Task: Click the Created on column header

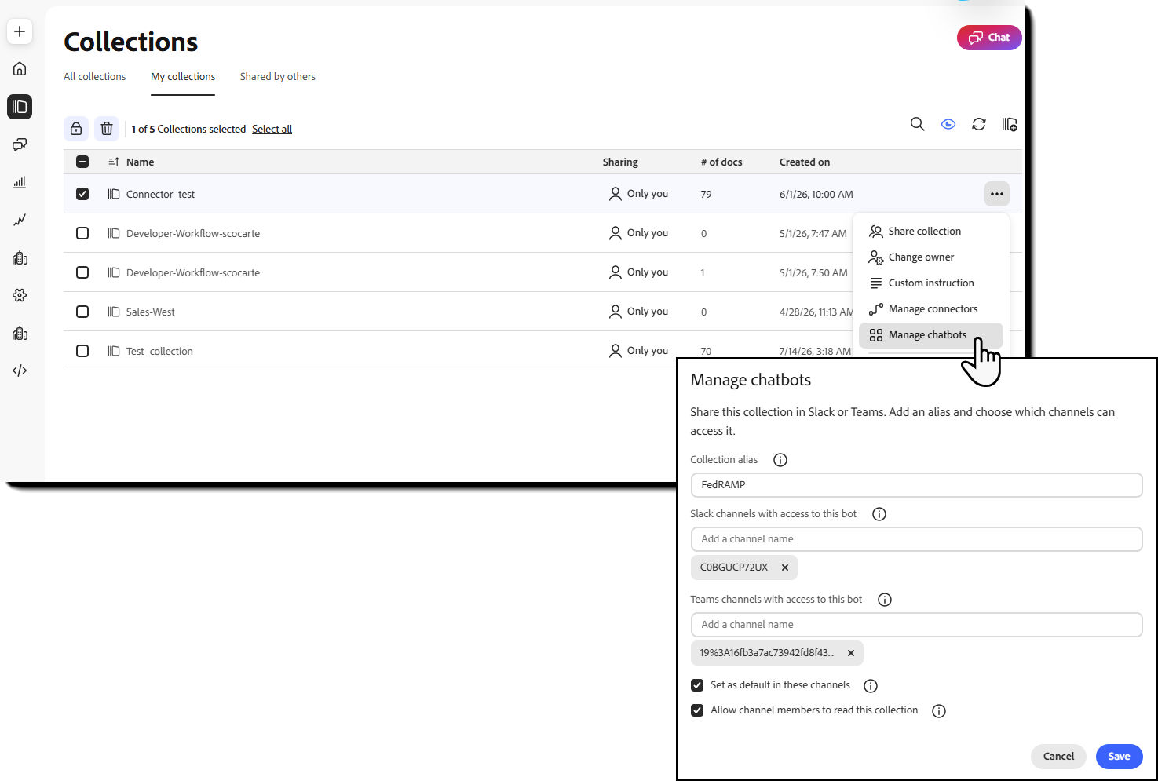Action: coord(805,162)
